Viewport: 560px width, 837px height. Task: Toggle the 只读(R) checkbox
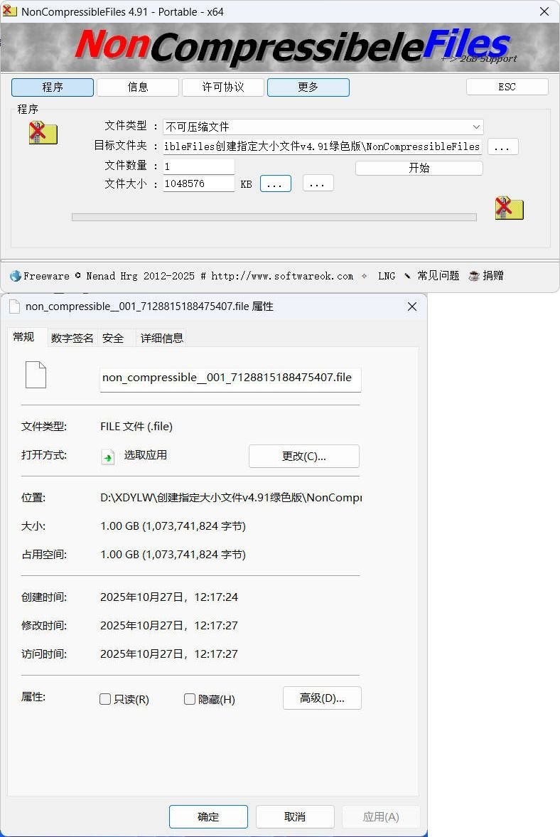click(x=105, y=699)
